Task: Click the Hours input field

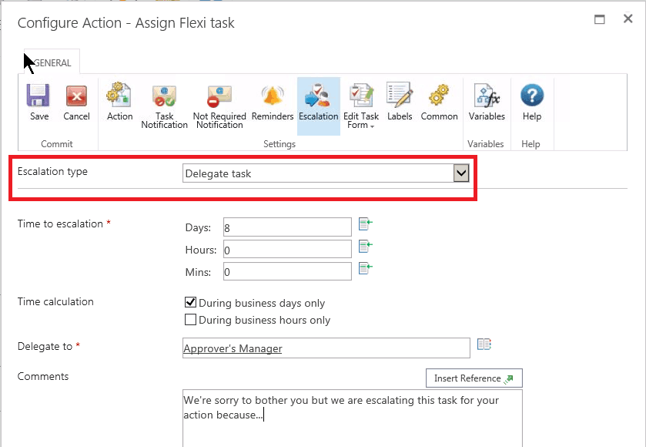Action: click(287, 250)
